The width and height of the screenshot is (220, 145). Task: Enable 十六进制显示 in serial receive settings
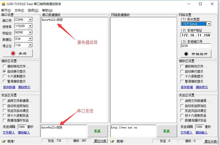pos(4,76)
